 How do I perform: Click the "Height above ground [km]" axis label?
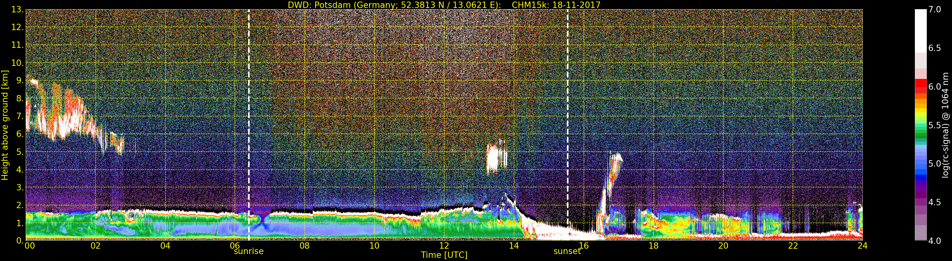(x=5, y=125)
